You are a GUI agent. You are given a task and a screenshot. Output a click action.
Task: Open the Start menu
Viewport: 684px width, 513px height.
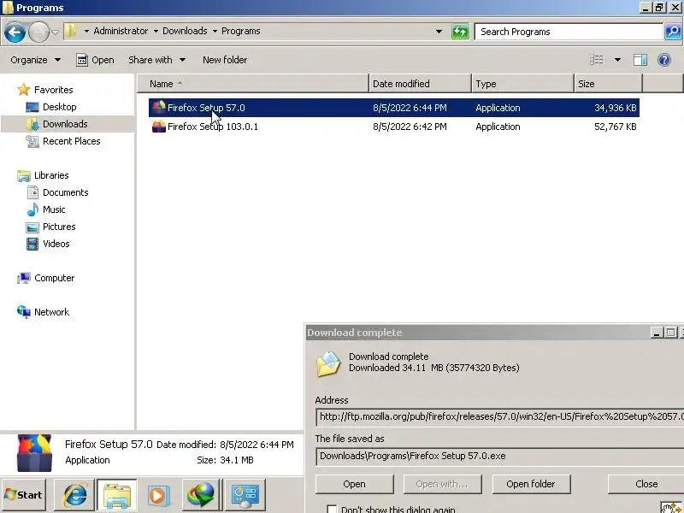click(x=24, y=495)
